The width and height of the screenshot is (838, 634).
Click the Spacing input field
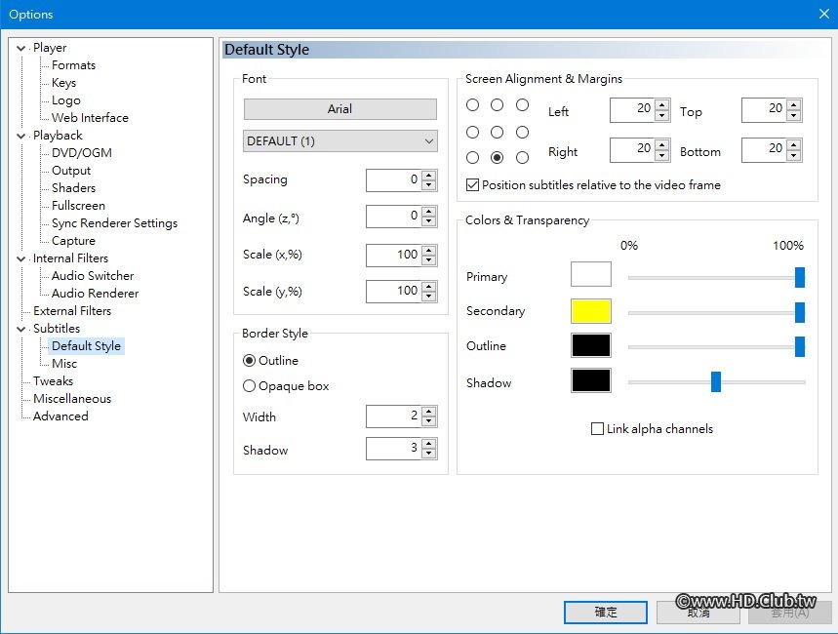(x=394, y=180)
